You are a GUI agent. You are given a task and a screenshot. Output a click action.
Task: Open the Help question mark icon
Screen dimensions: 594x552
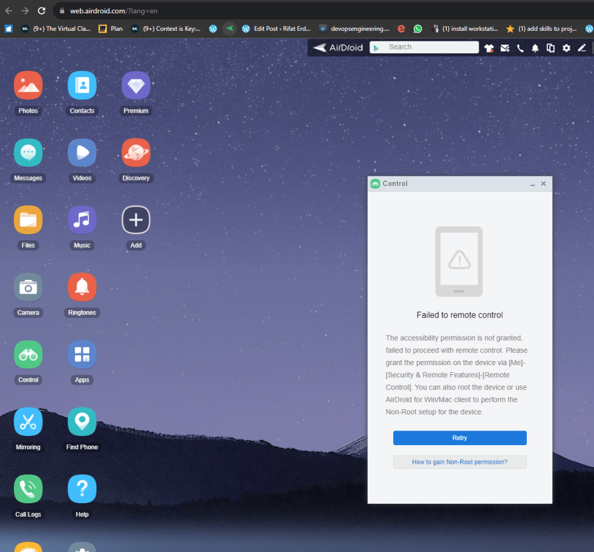(82, 489)
